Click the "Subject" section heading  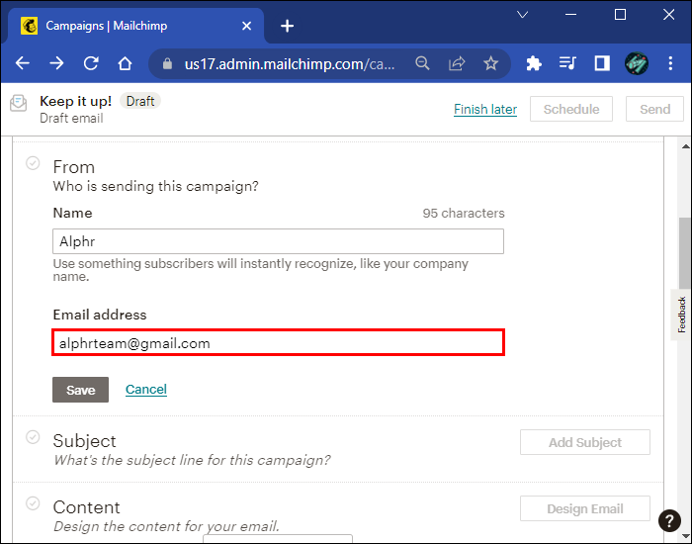point(84,441)
